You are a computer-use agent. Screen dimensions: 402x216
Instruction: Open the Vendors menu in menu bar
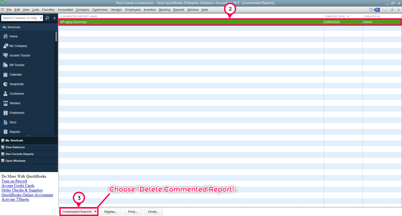tap(116, 10)
